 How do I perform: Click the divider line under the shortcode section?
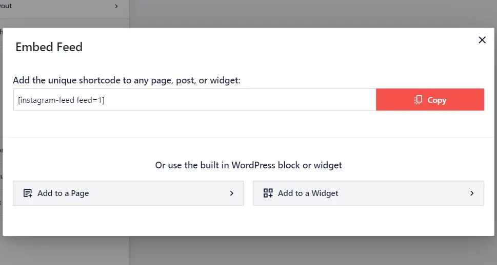(248, 137)
